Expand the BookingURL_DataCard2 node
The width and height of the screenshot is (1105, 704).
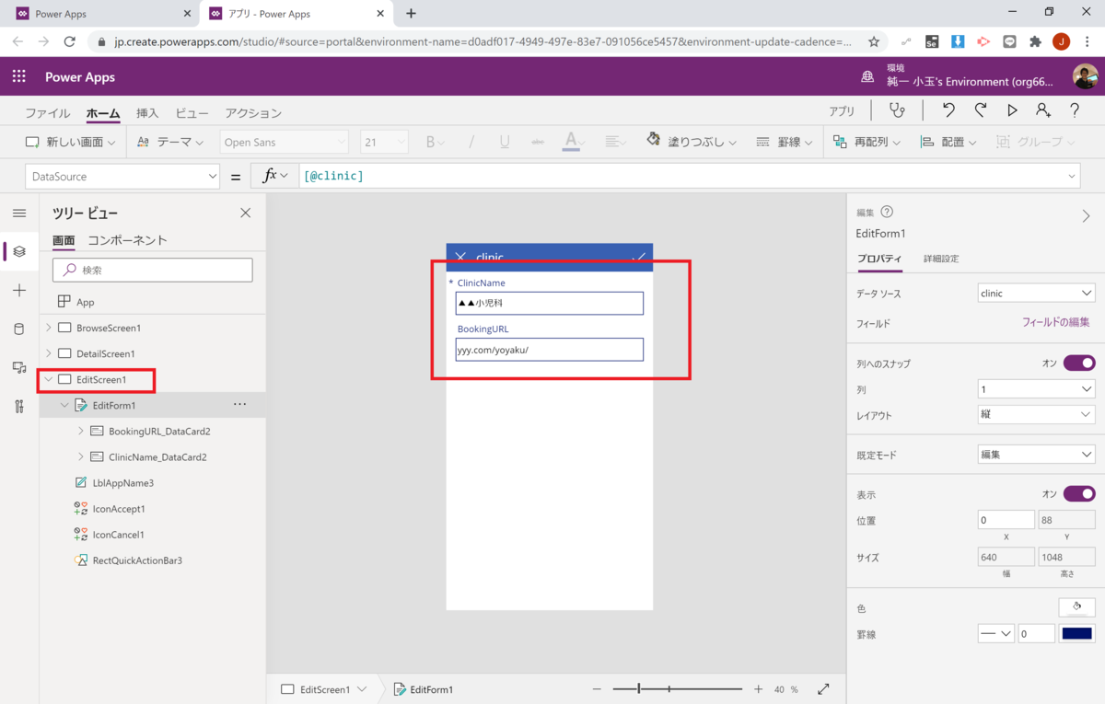coord(81,431)
